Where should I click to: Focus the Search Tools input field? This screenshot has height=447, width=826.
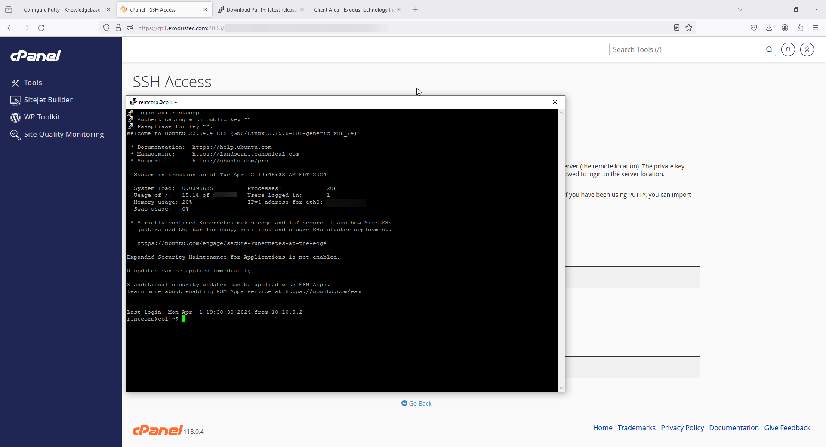[686, 49]
